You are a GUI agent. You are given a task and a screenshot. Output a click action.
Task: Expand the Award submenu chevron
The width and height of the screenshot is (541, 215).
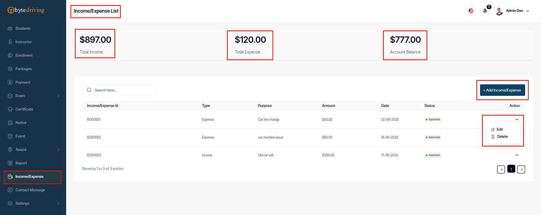58,150
